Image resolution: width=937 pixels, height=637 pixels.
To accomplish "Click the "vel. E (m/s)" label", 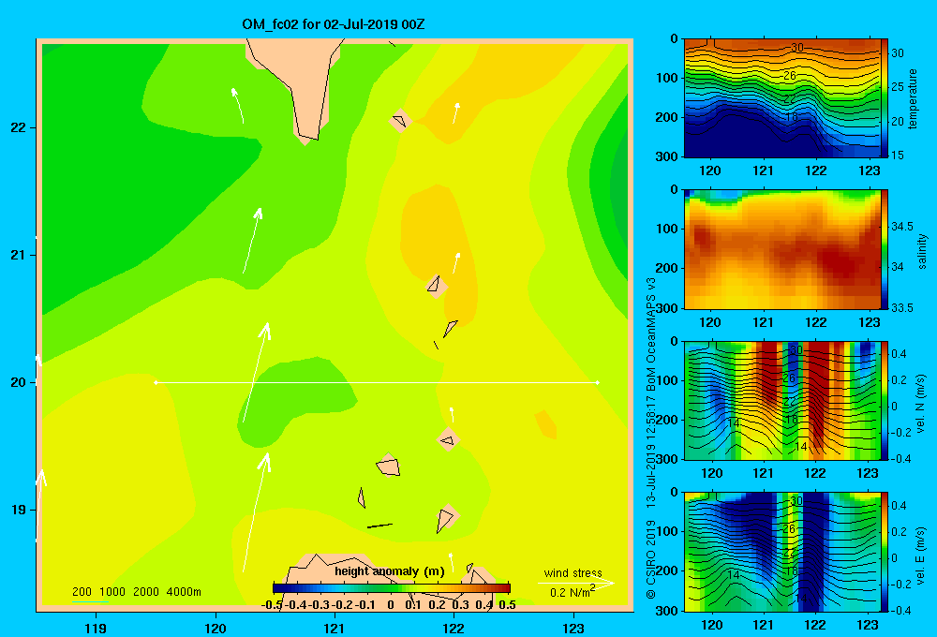I will [x=920, y=556].
